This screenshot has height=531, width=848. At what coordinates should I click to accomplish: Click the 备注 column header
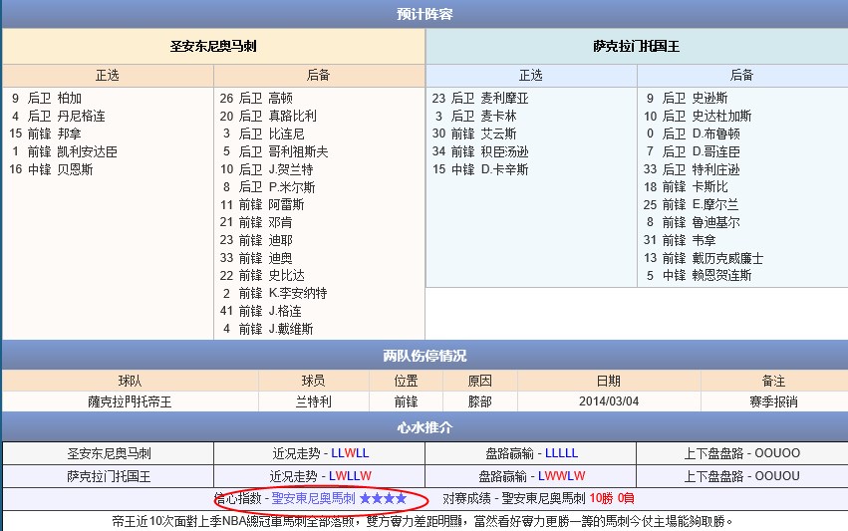pos(773,381)
